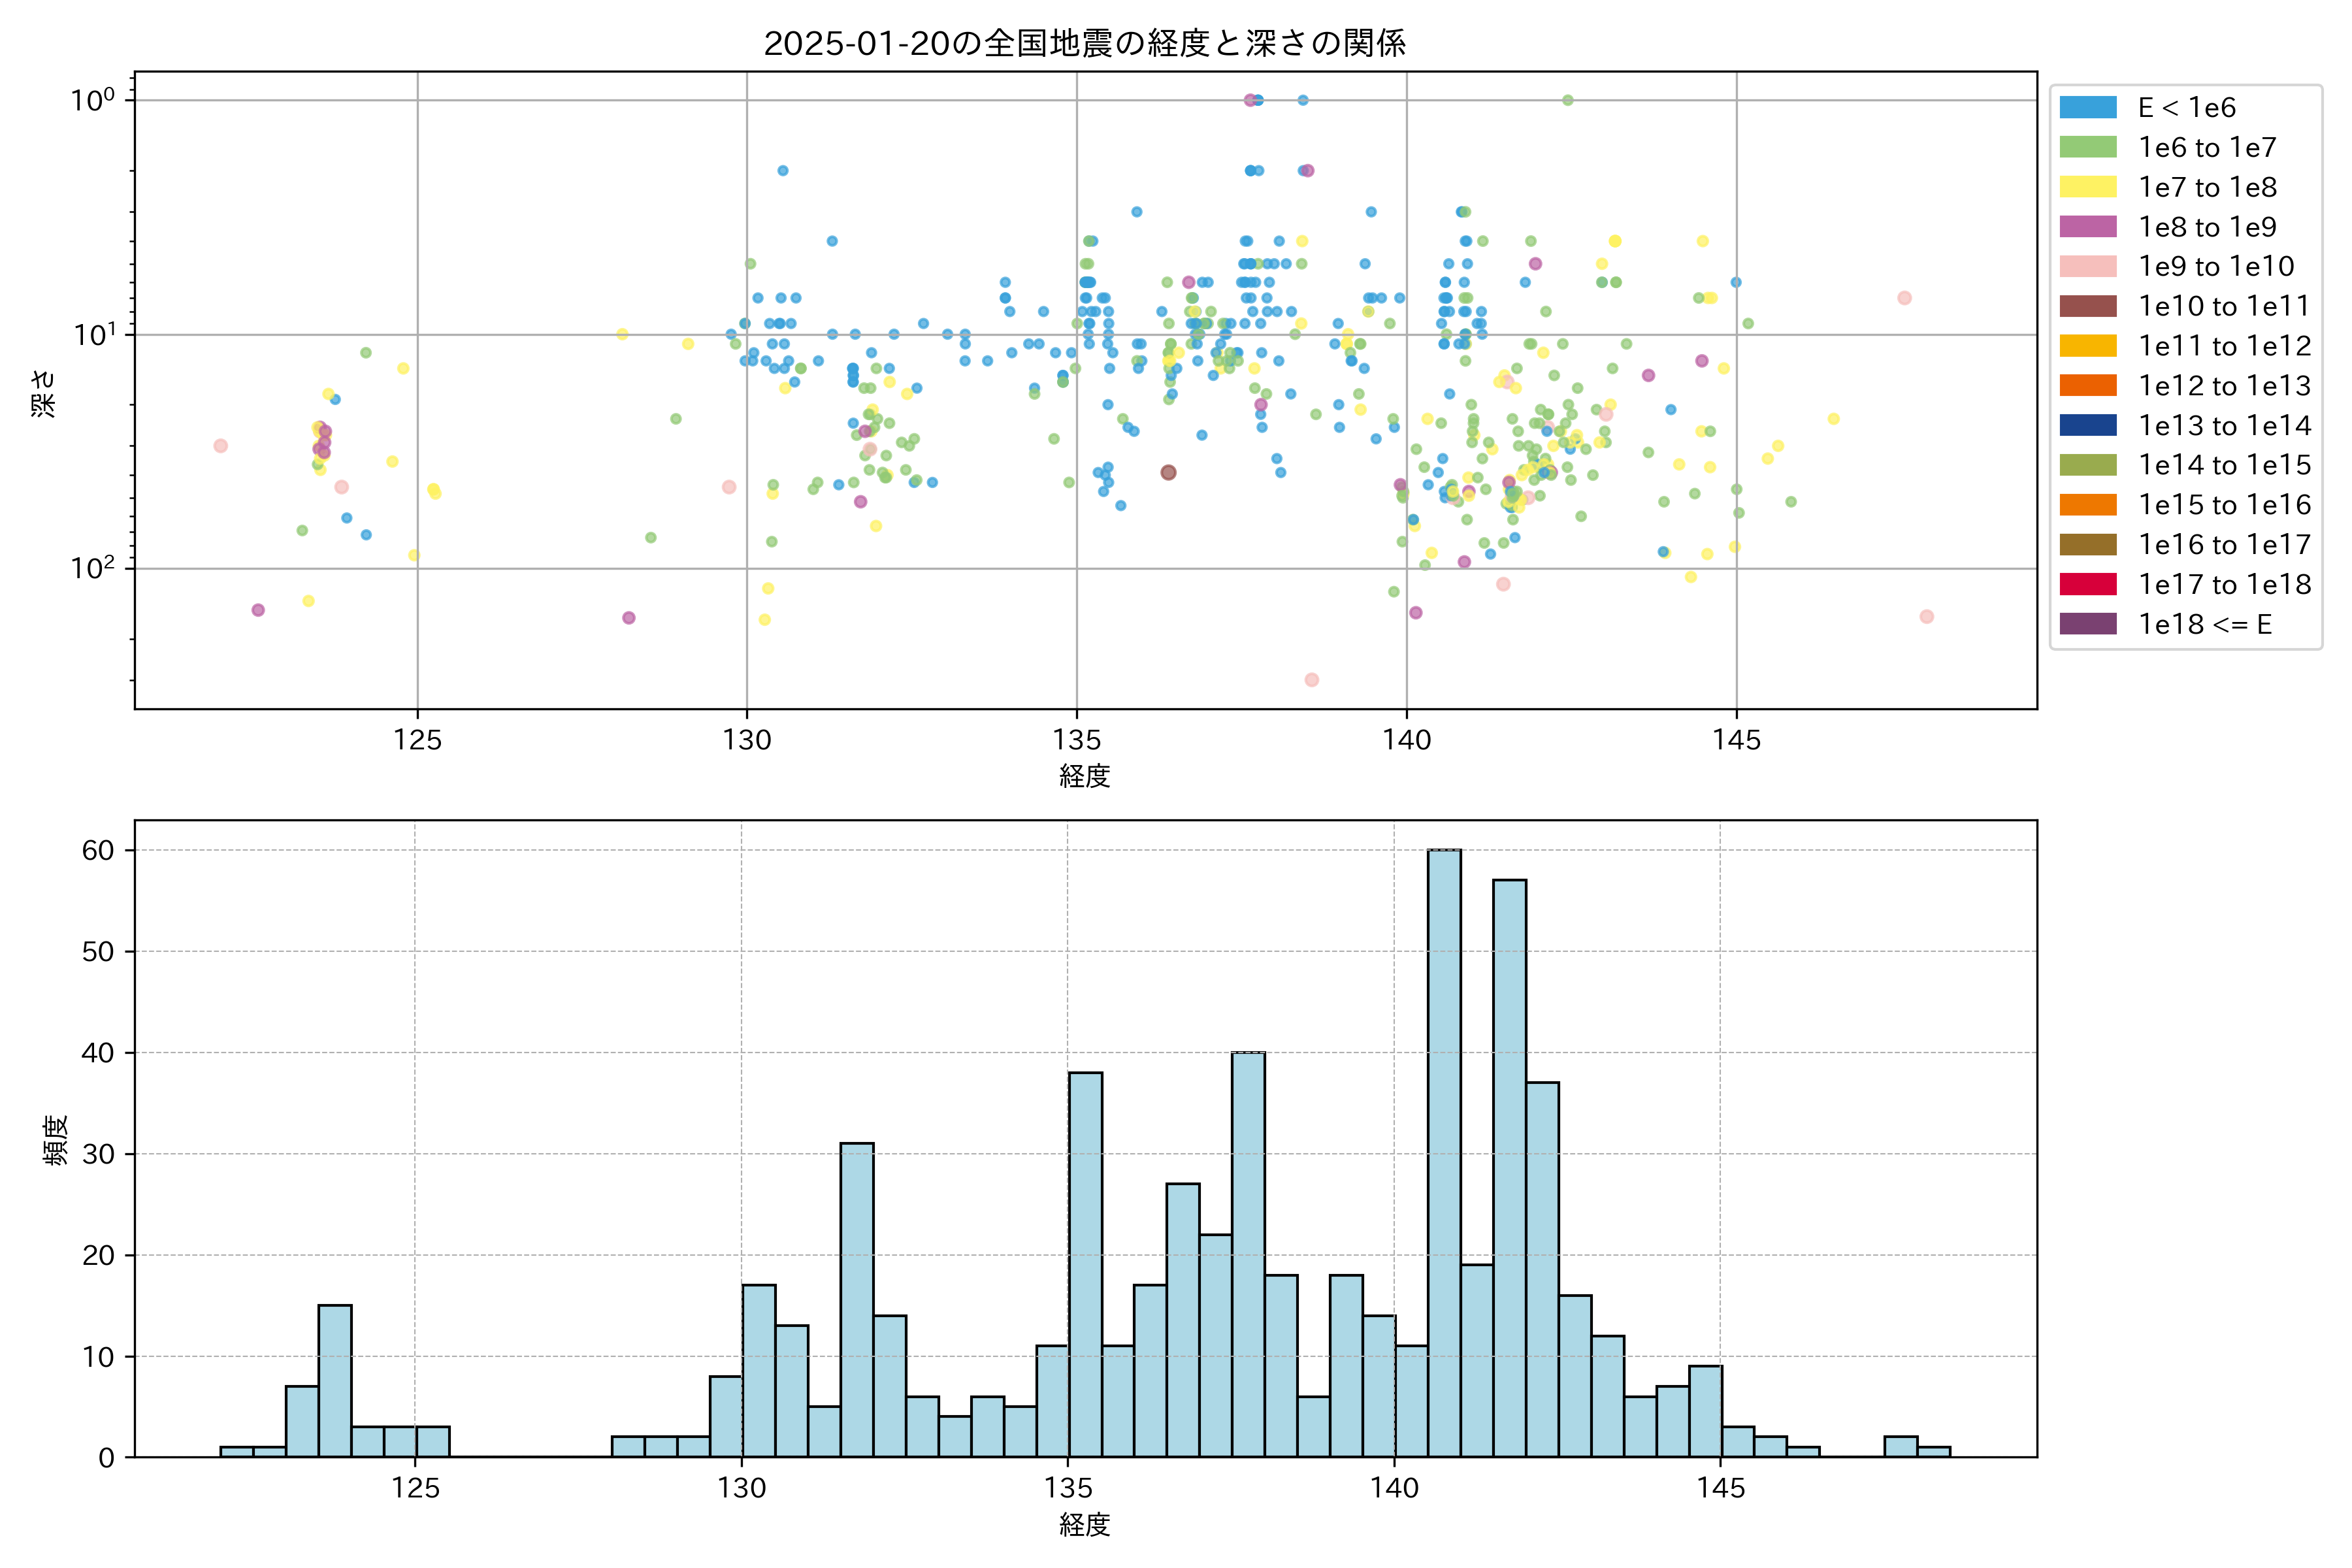Click the tallest histogram bar reaching 60
2352x1568 pixels.
click(x=1444, y=1150)
